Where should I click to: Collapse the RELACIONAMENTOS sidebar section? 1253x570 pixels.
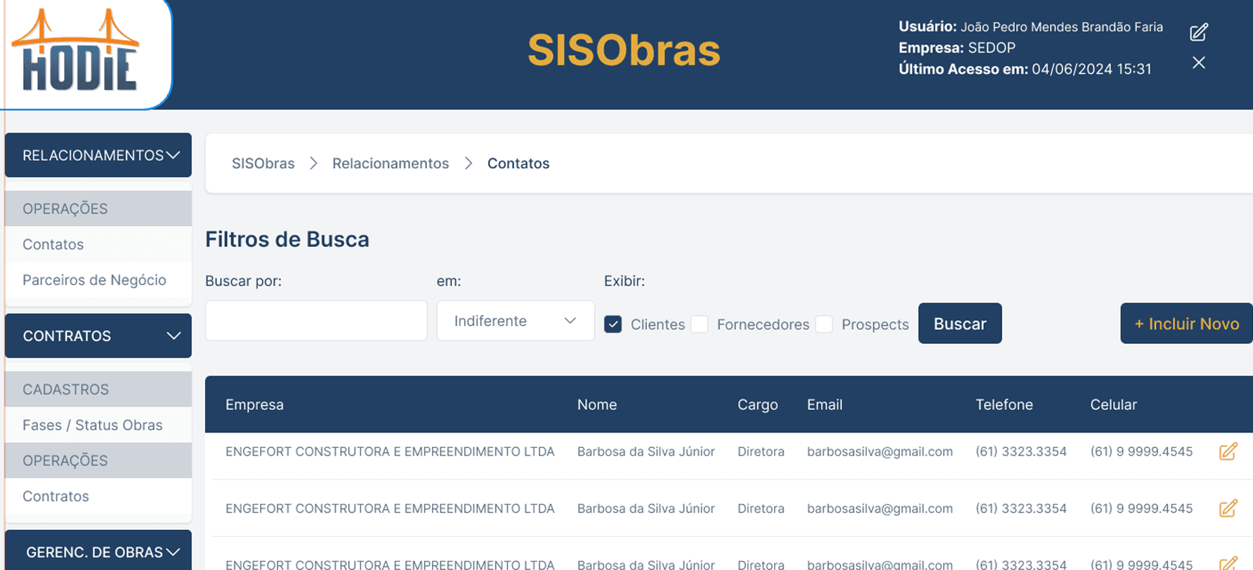(98, 155)
